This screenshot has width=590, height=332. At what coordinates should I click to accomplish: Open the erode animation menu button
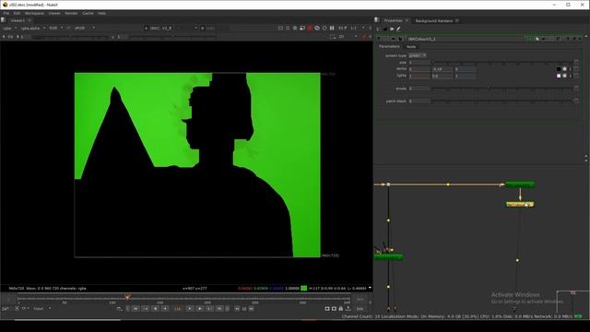[x=576, y=89]
